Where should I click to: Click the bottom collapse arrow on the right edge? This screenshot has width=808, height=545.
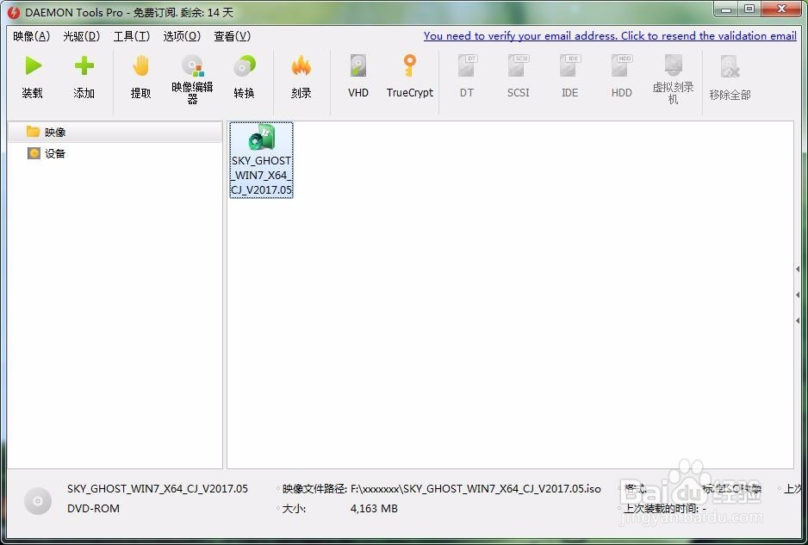[798, 320]
